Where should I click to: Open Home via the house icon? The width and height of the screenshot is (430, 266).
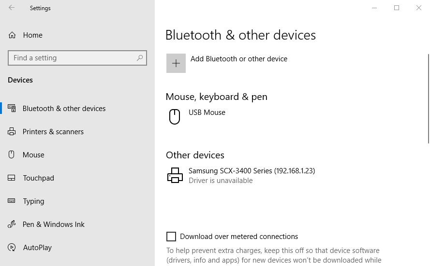click(x=12, y=35)
